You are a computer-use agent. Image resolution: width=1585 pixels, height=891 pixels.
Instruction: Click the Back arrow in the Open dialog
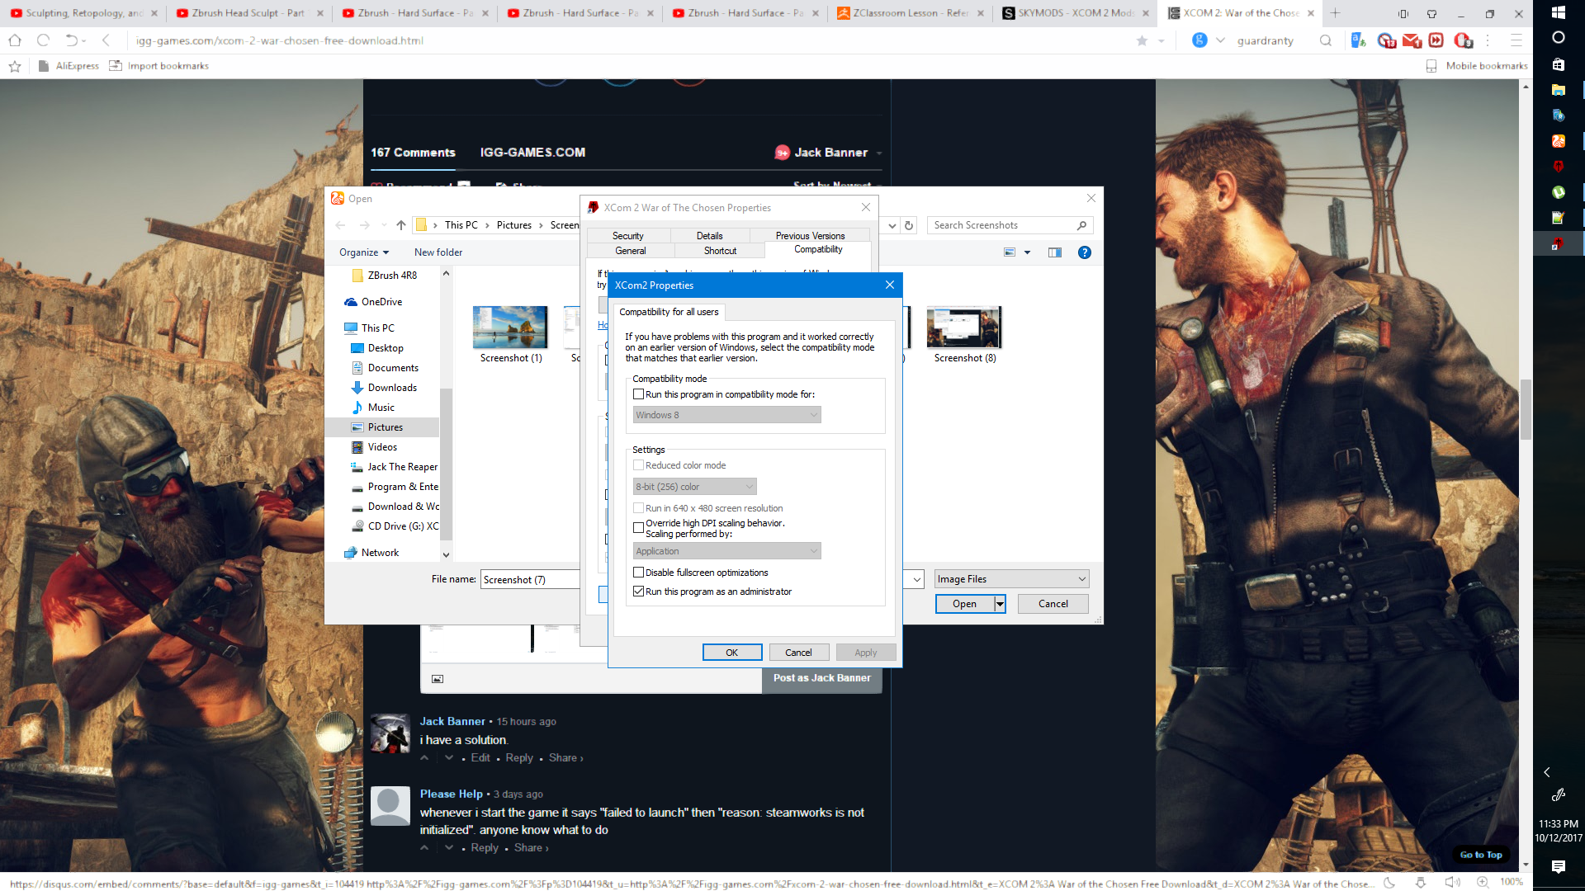(340, 225)
